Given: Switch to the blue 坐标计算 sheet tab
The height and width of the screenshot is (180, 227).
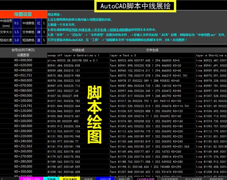Looking at the screenshot, I should (x=105, y=179).
